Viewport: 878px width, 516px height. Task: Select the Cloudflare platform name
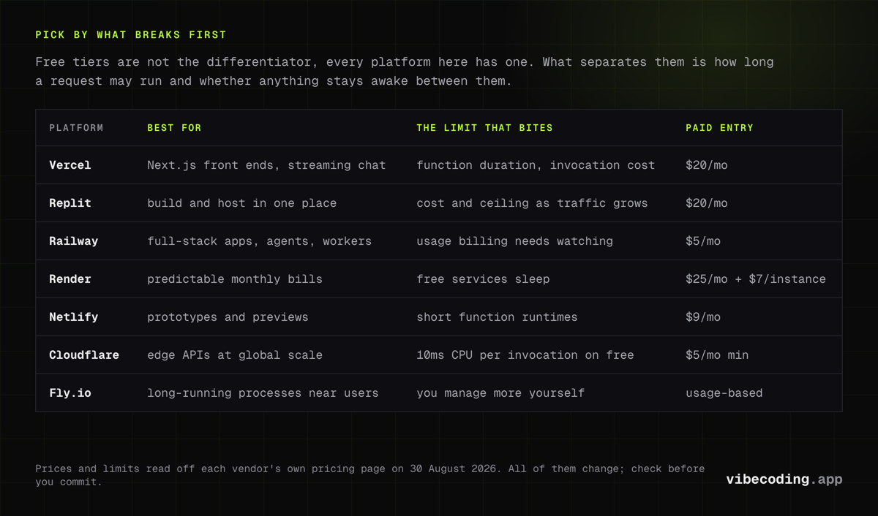point(84,355)
